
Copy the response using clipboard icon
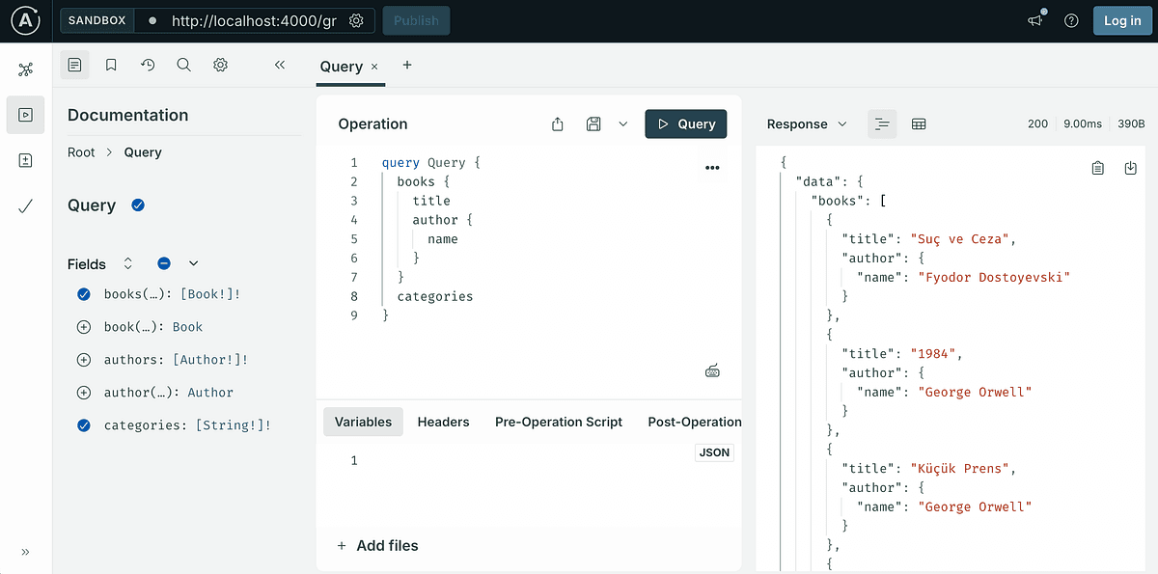pyautogui.click(x=1097, y=167)
